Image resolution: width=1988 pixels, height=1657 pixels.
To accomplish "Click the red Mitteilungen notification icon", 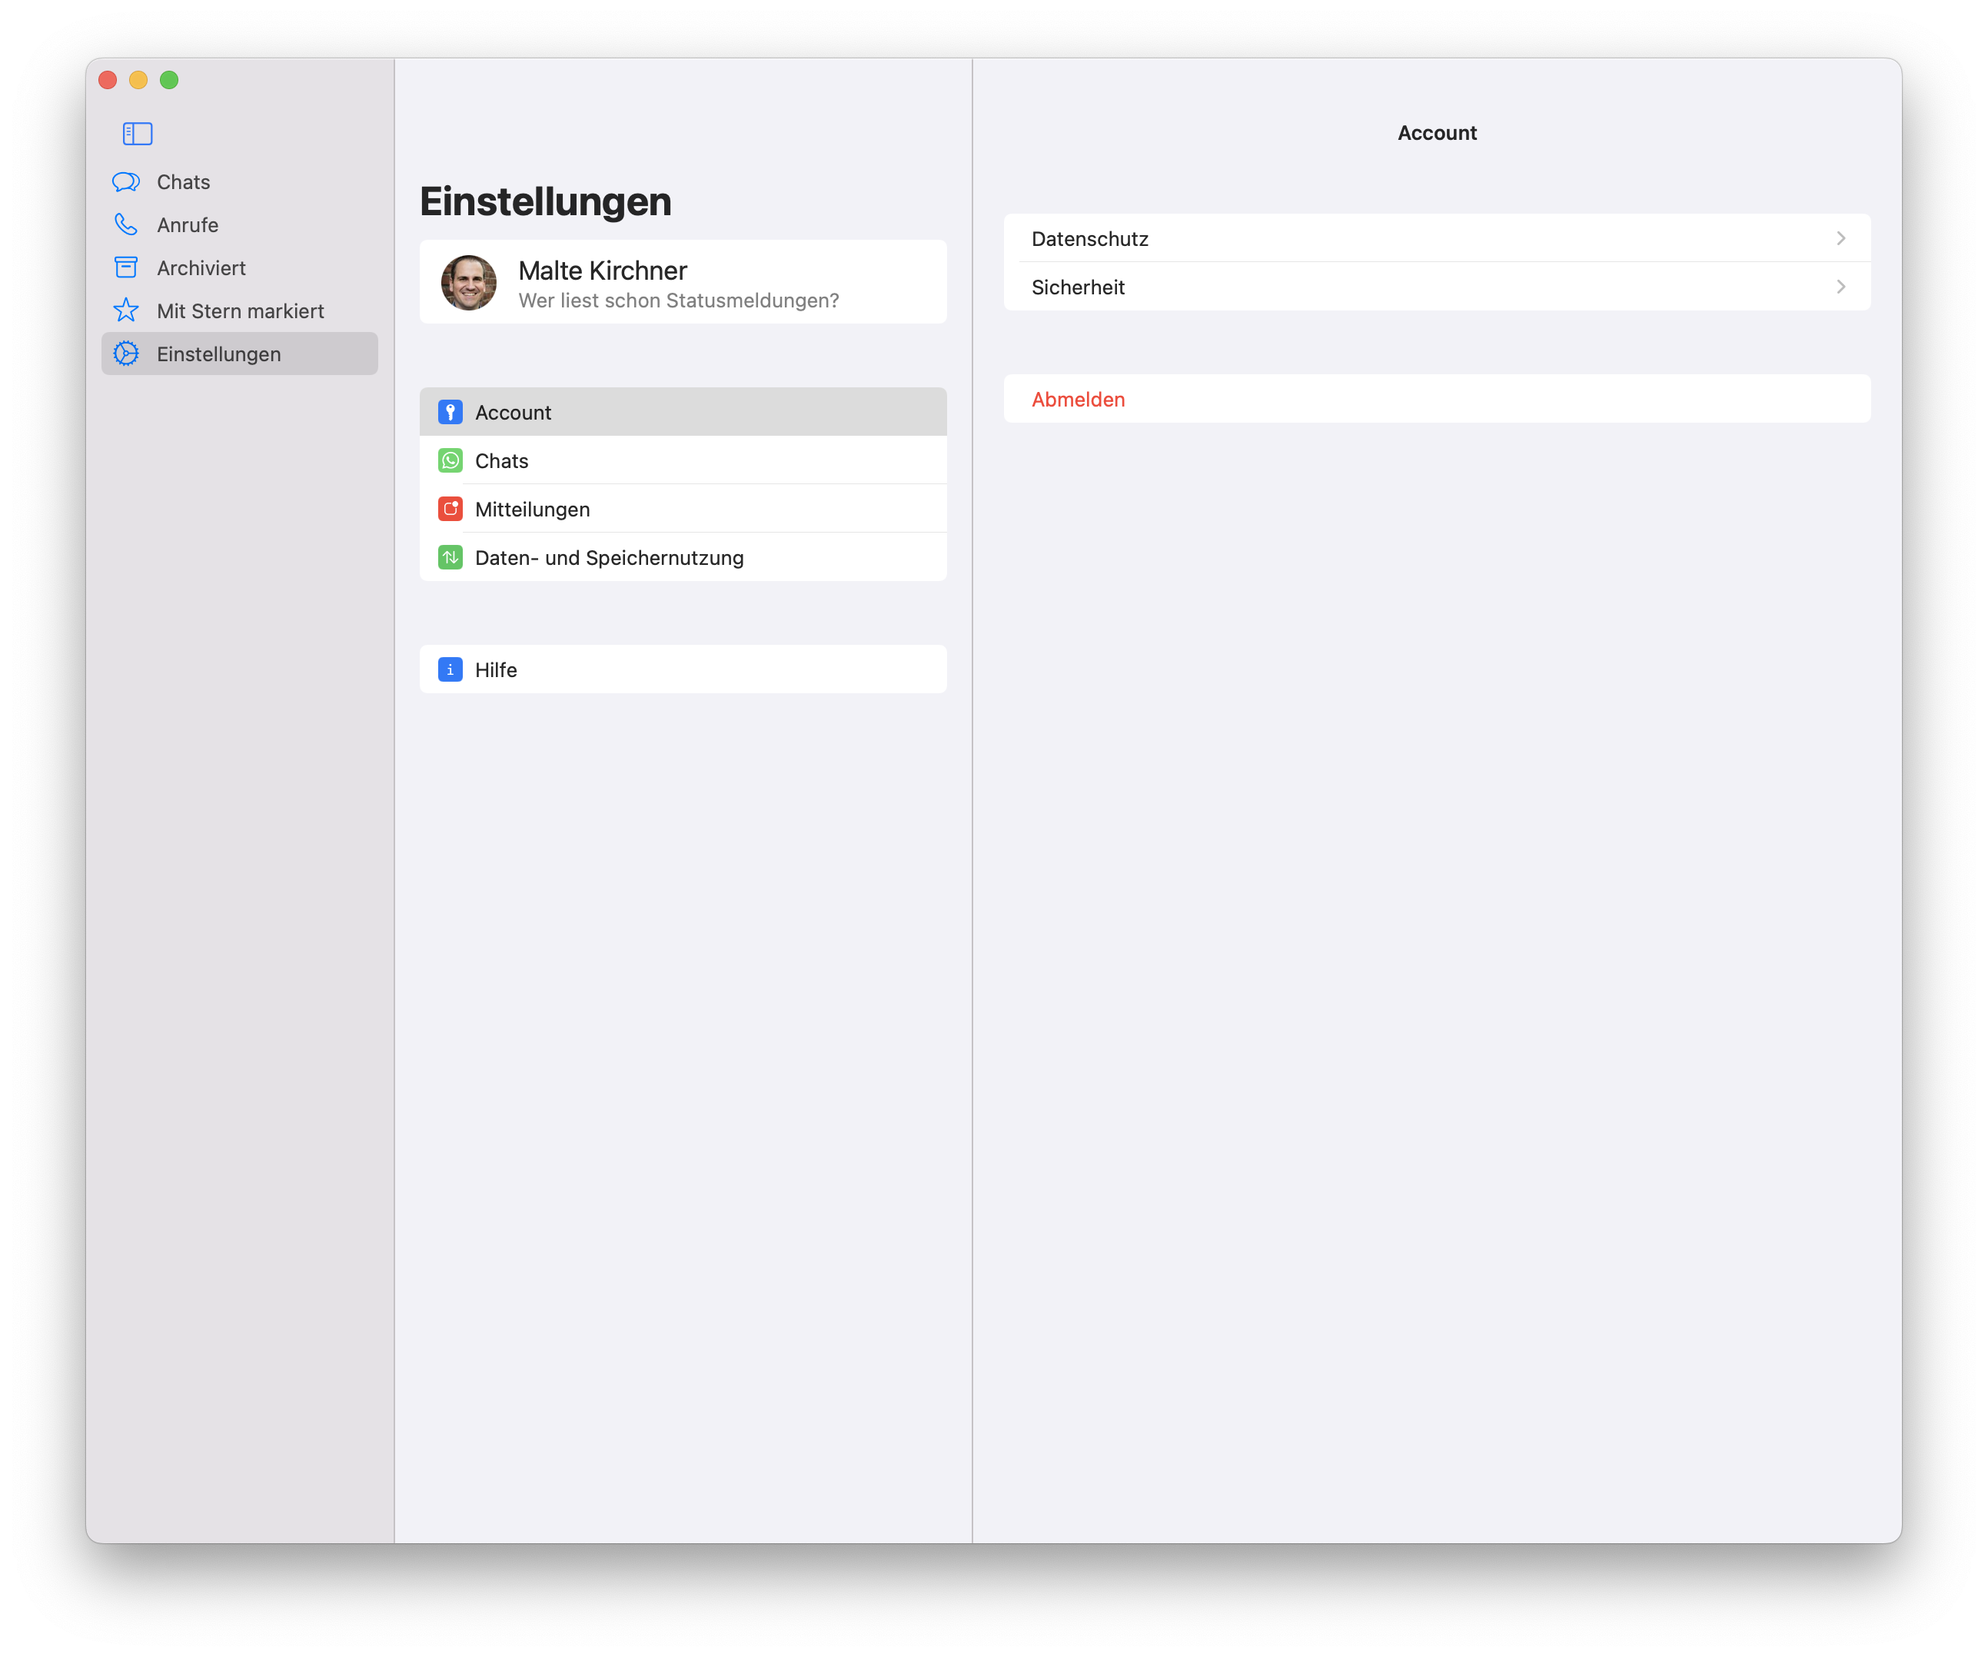I will coord(450,509).
